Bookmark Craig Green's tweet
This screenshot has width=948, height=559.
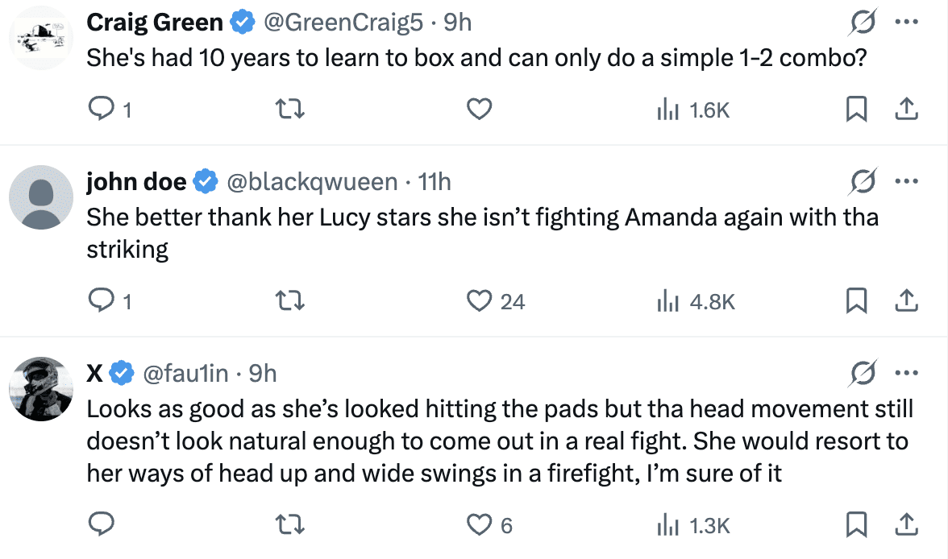coord(855,110)
